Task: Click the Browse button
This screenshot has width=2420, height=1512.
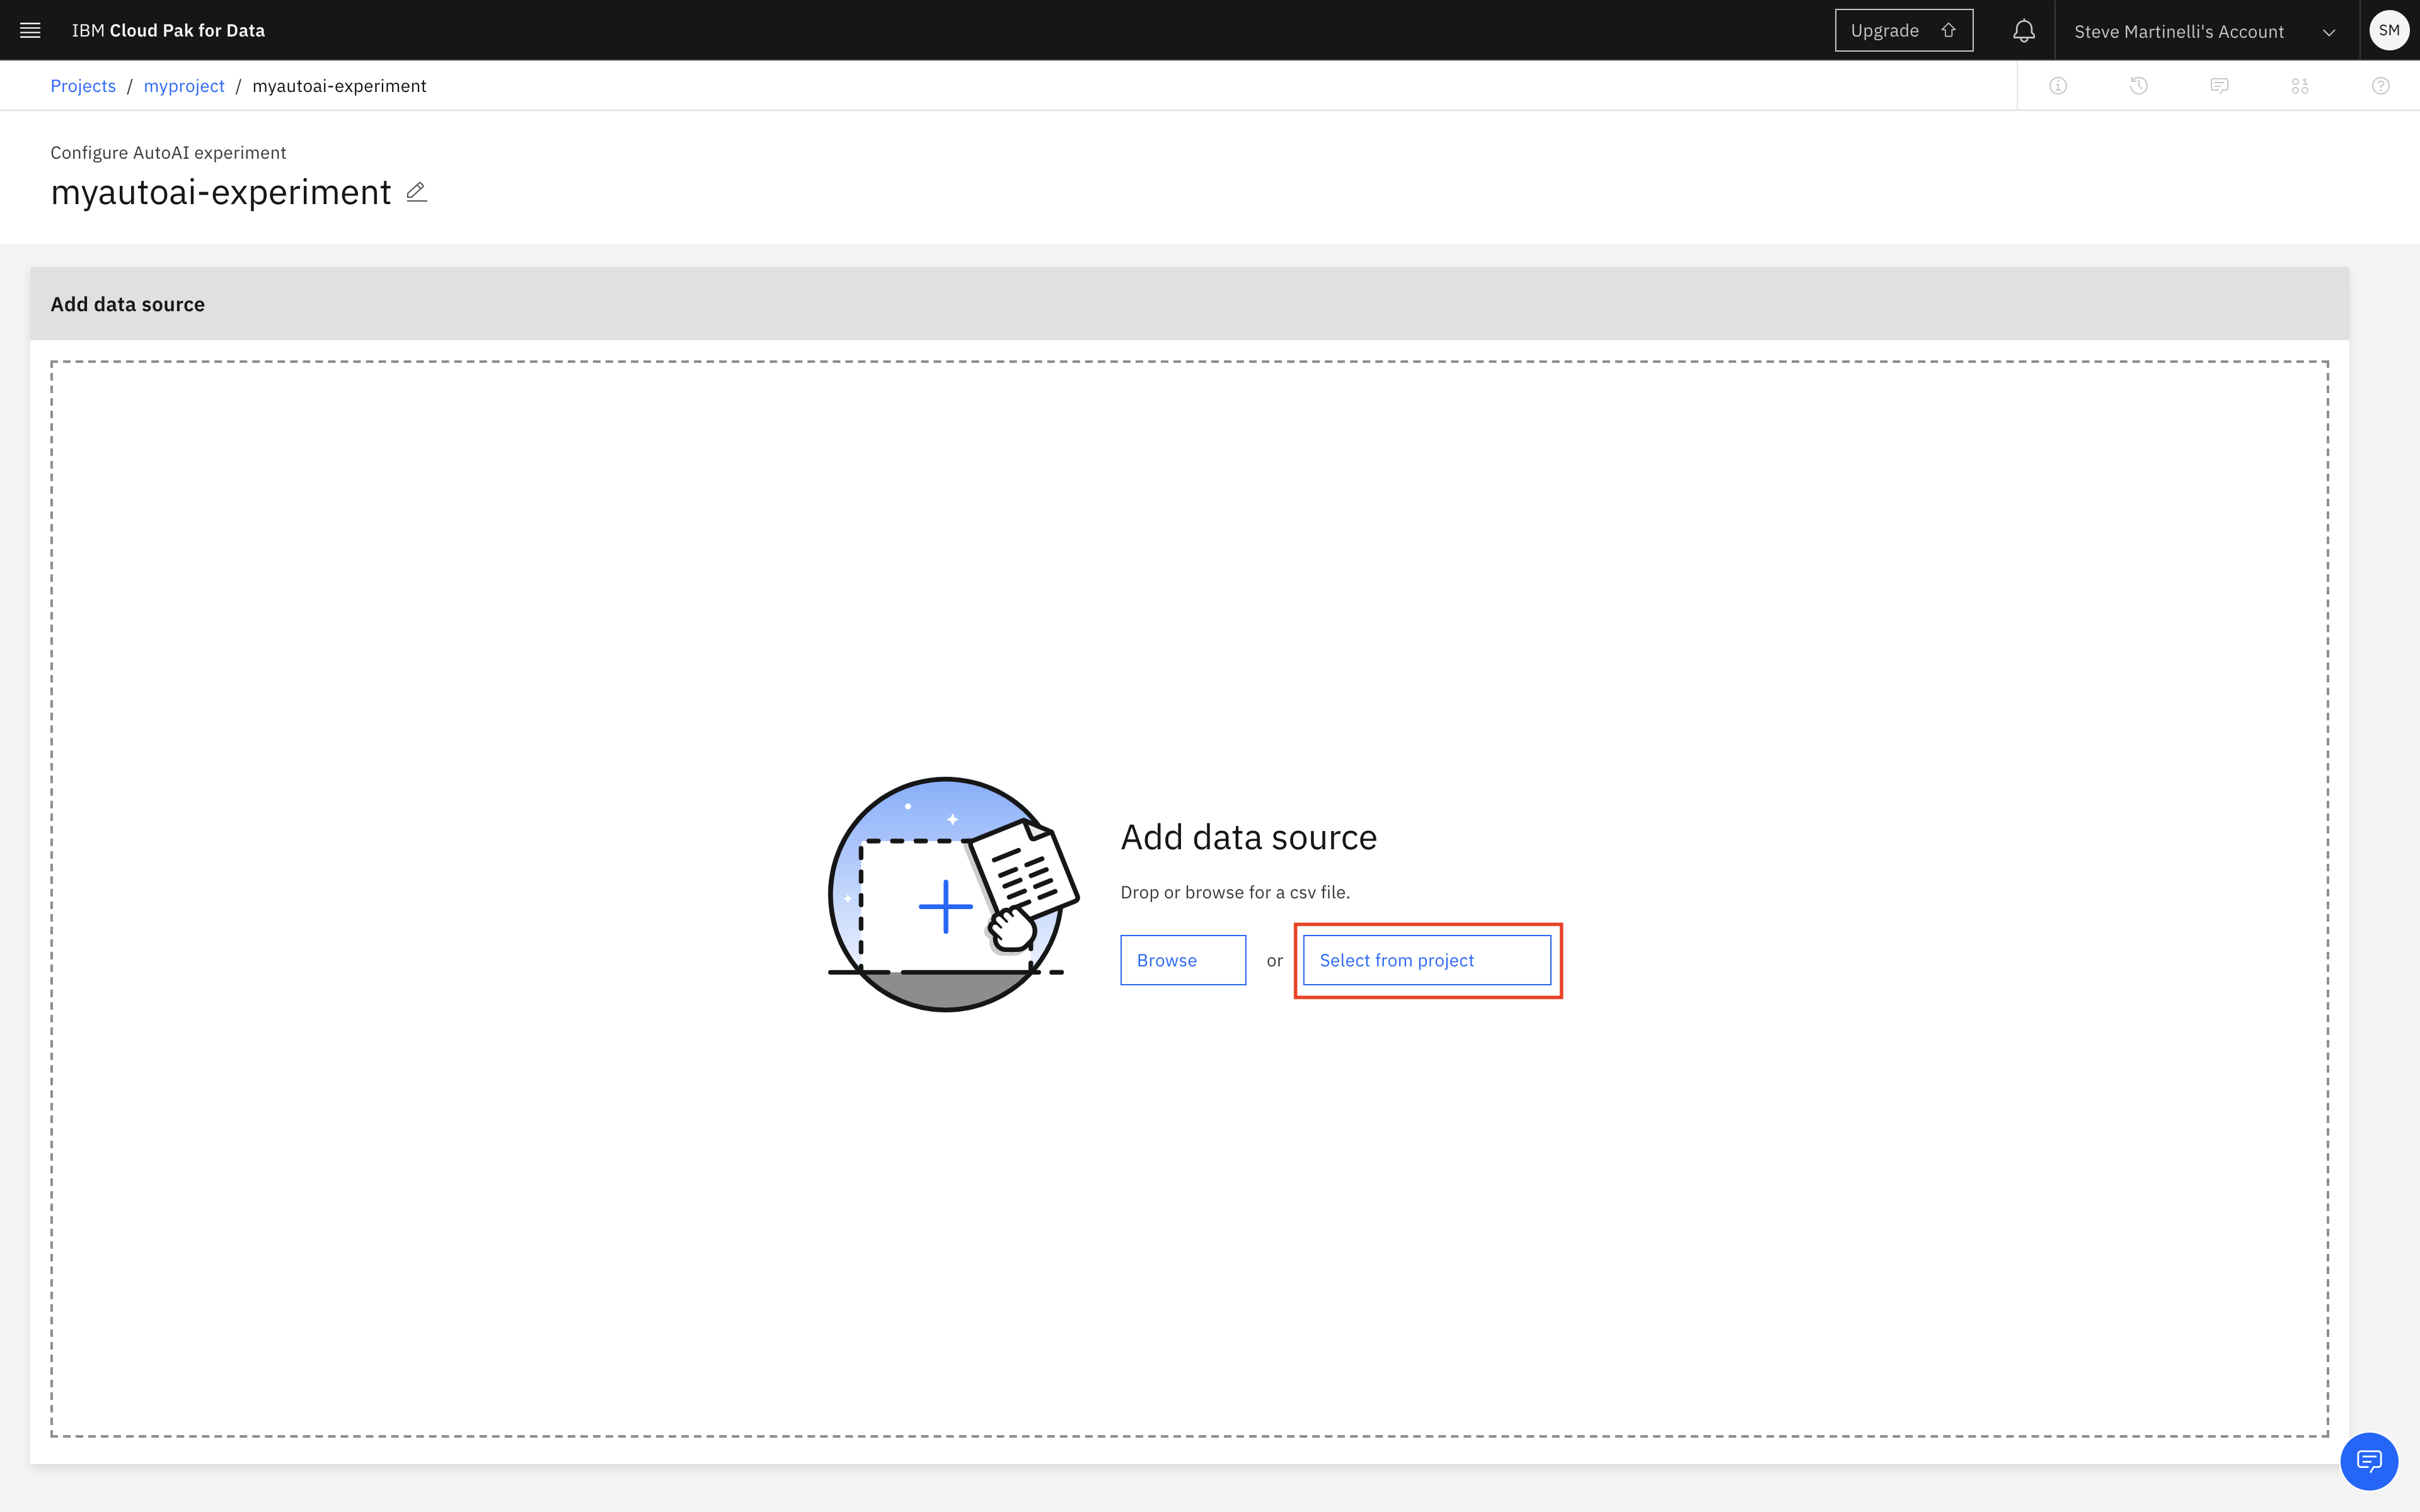Action: pos(1182,960)
